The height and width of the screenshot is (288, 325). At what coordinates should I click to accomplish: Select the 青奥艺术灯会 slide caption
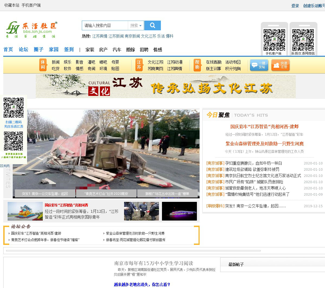[106, 194]
